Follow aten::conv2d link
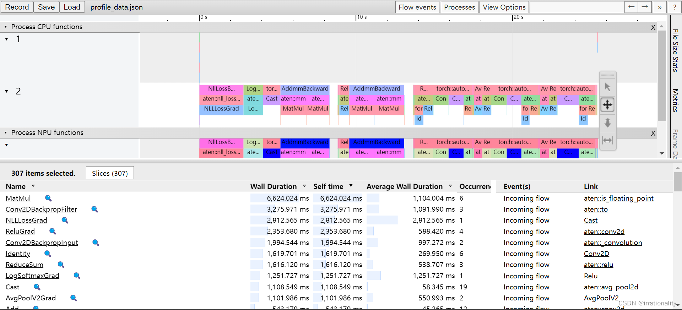682x310 pixels. 604,232
